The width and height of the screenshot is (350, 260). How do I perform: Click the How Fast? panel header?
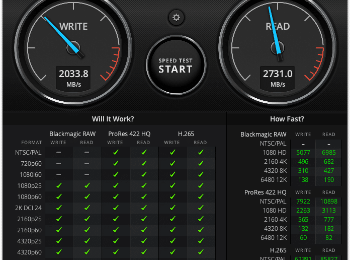click(287, 119)
